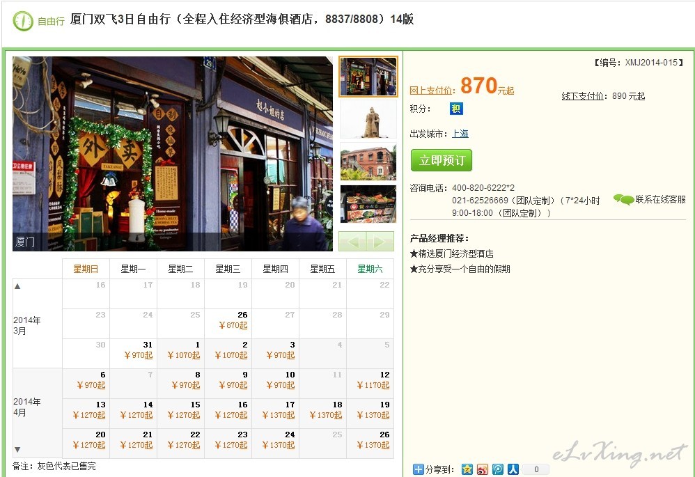Select April 9 date priced ¥970起
Image resolution: width=695 pixels, height=477 pixels.
click(228, 384)
